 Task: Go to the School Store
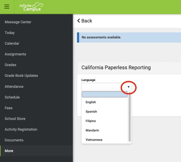point(15,119)
